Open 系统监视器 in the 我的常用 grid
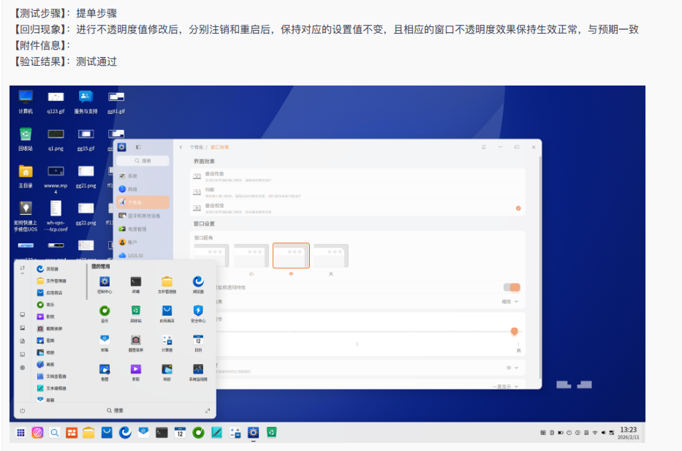This screenshot has width=682, height=451. [198, 372]
